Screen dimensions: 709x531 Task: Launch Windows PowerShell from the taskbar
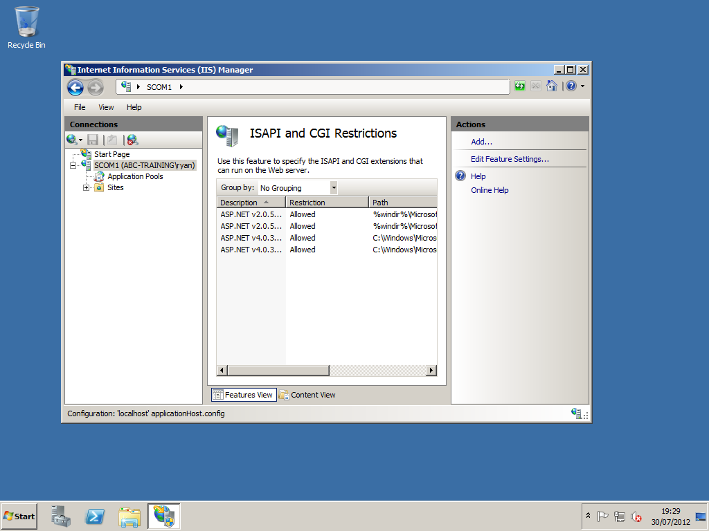click(95, 516)
